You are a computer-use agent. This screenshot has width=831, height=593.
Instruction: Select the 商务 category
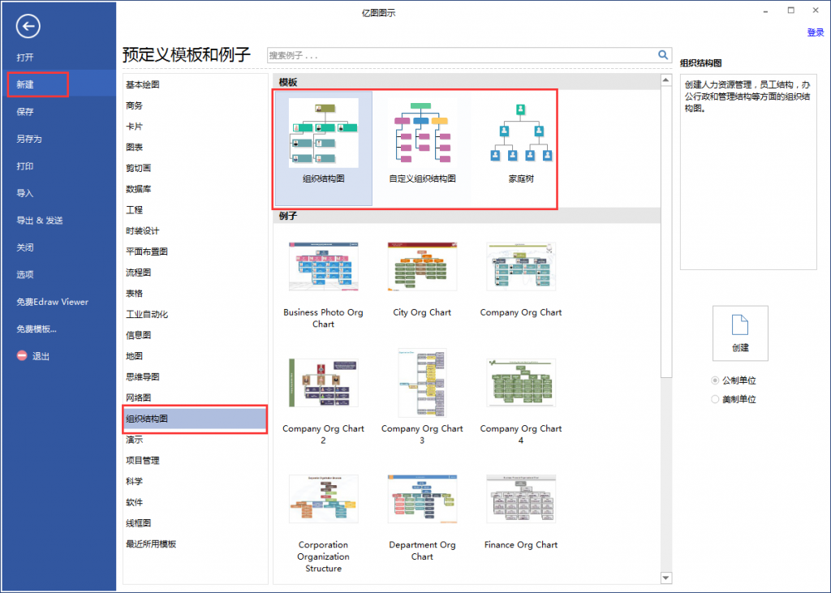click(134, 105)
